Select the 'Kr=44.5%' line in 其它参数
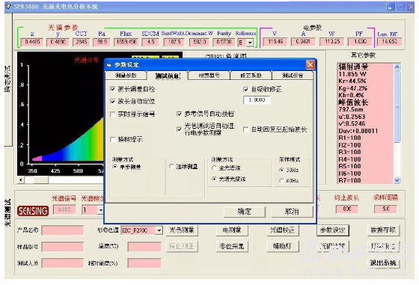 coord(352,82)
